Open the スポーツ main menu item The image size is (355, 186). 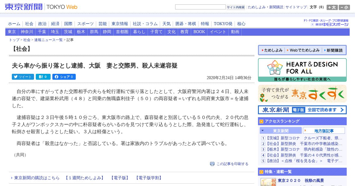tap(85, 24)
